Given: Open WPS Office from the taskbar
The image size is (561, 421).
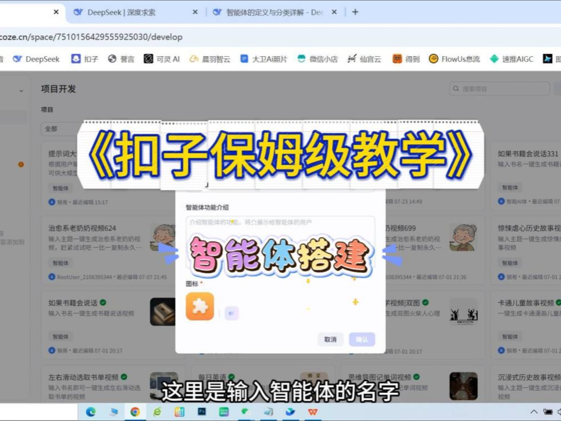Looking at the screenshot, I should pos(313,412).
